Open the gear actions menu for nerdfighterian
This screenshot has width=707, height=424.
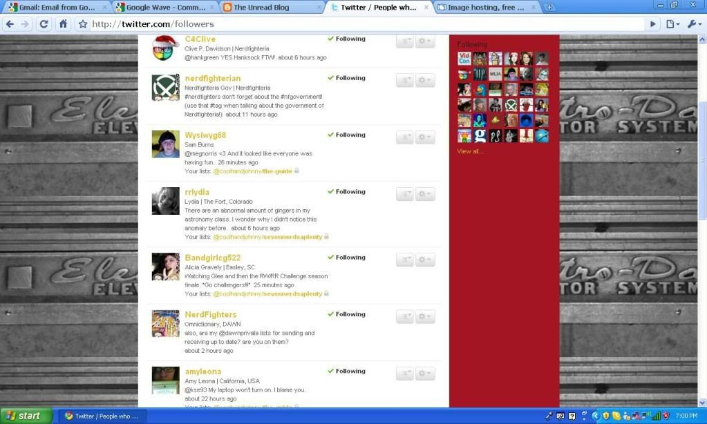pyautogui.click(x=425, y=80)
